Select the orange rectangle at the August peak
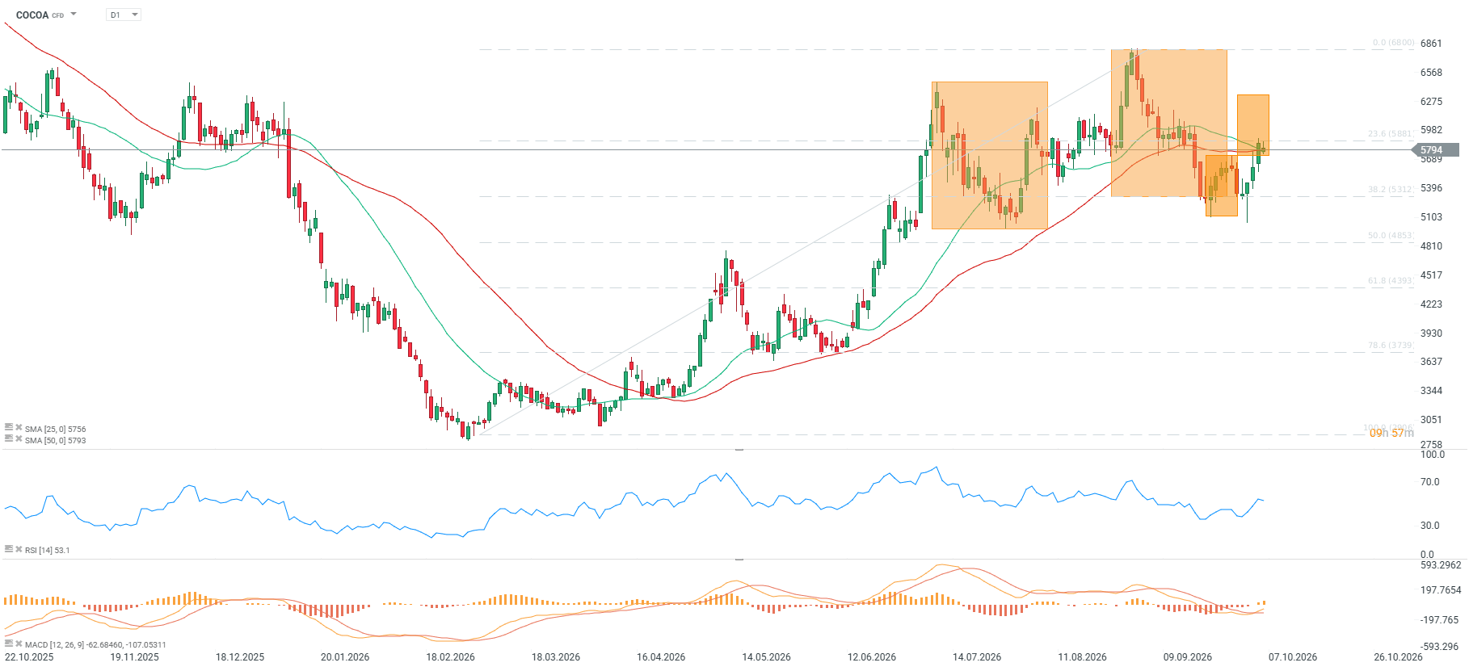The width and height of the screenshot is (1469, 671). coord(1168,123)
